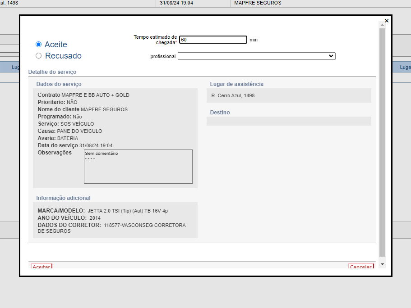Click the 'Destino' heading
Viewport: 411px width, 308px height.
click(220, 112)
